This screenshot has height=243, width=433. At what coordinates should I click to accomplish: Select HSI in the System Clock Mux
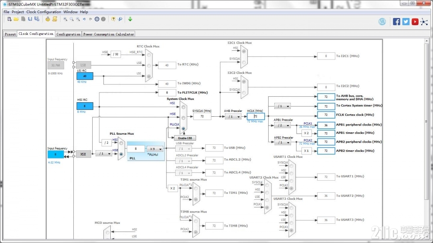tap(183, 107)
